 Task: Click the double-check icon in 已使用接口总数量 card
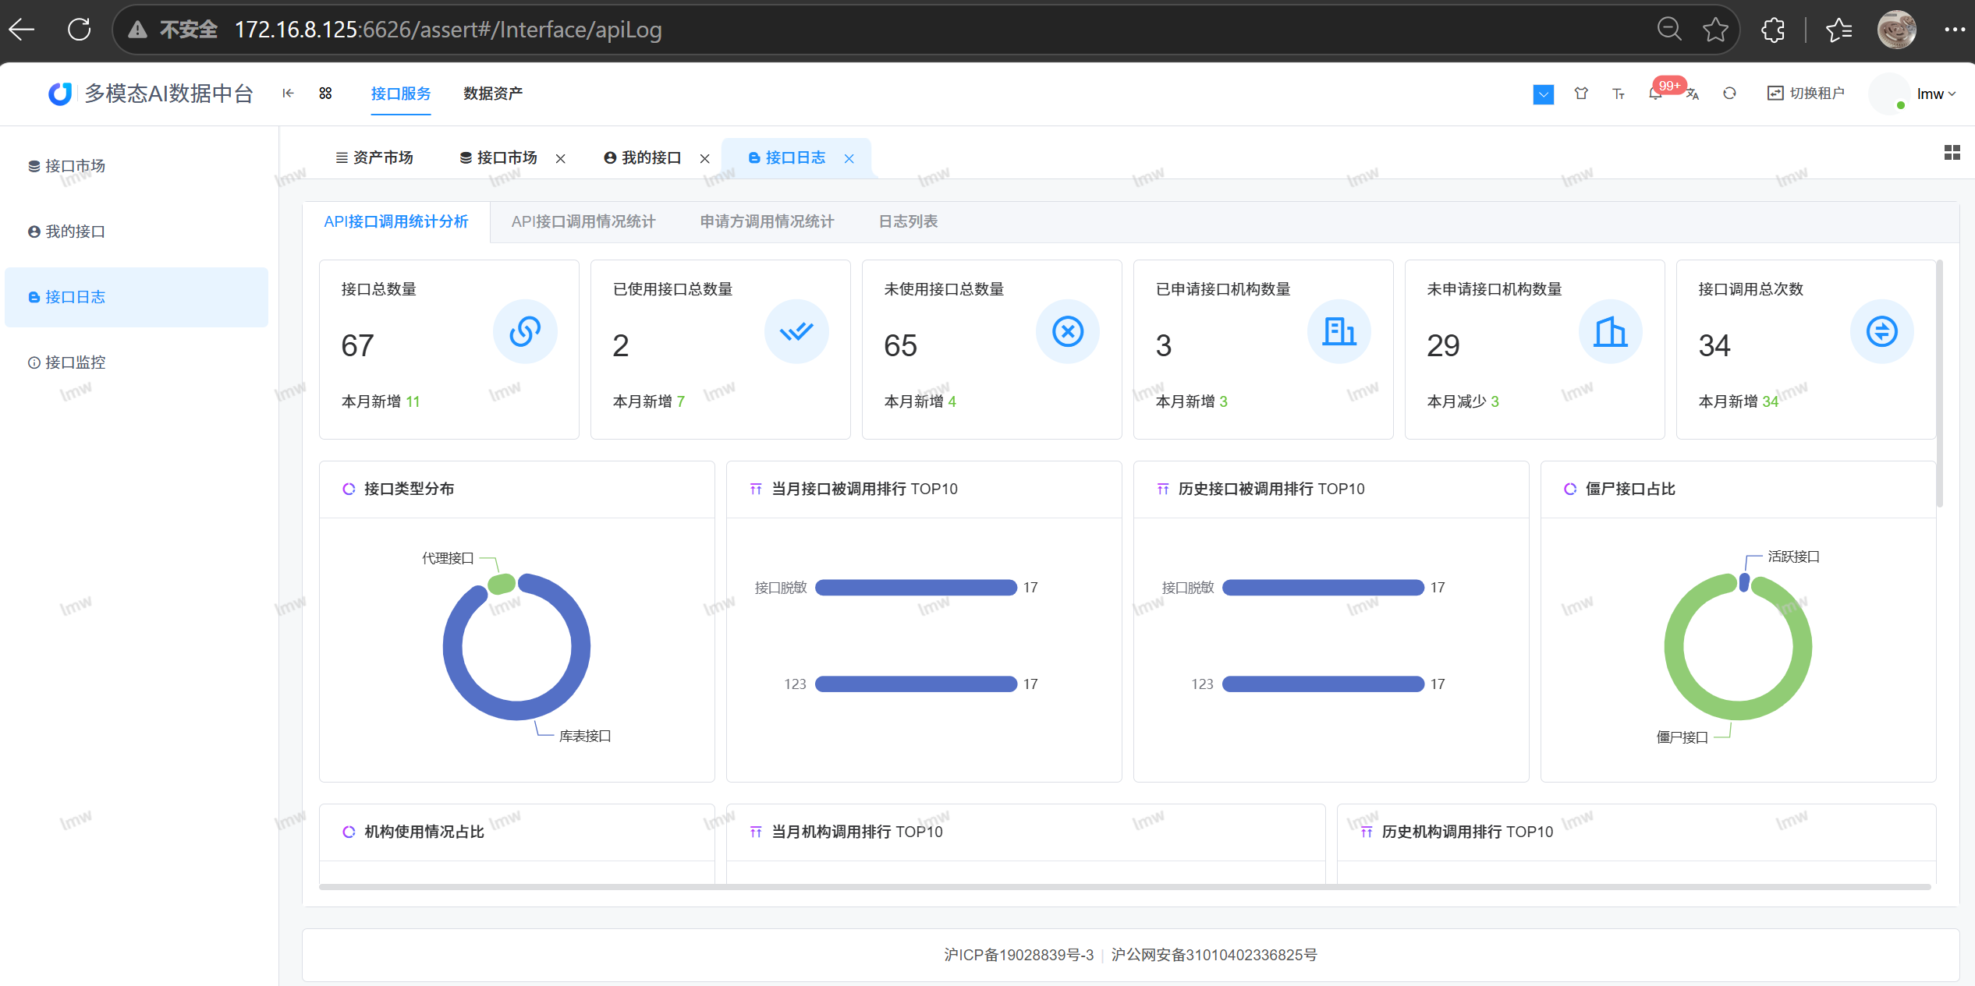coord(796,331)
